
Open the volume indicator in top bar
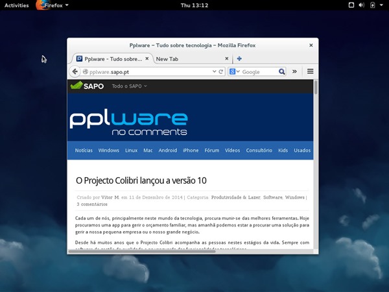click(362, 5)
